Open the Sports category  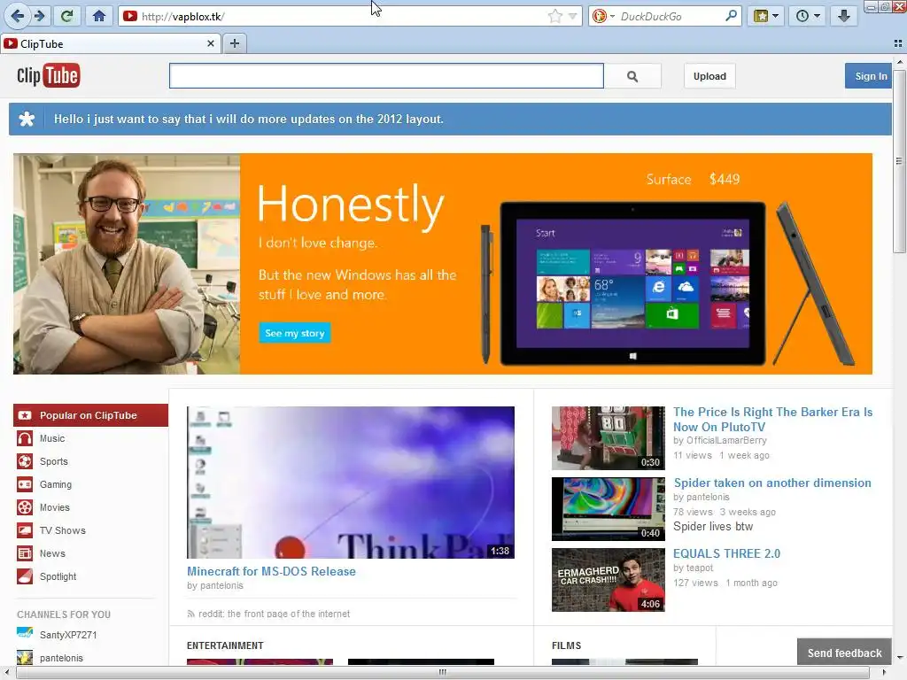(54, 461)
